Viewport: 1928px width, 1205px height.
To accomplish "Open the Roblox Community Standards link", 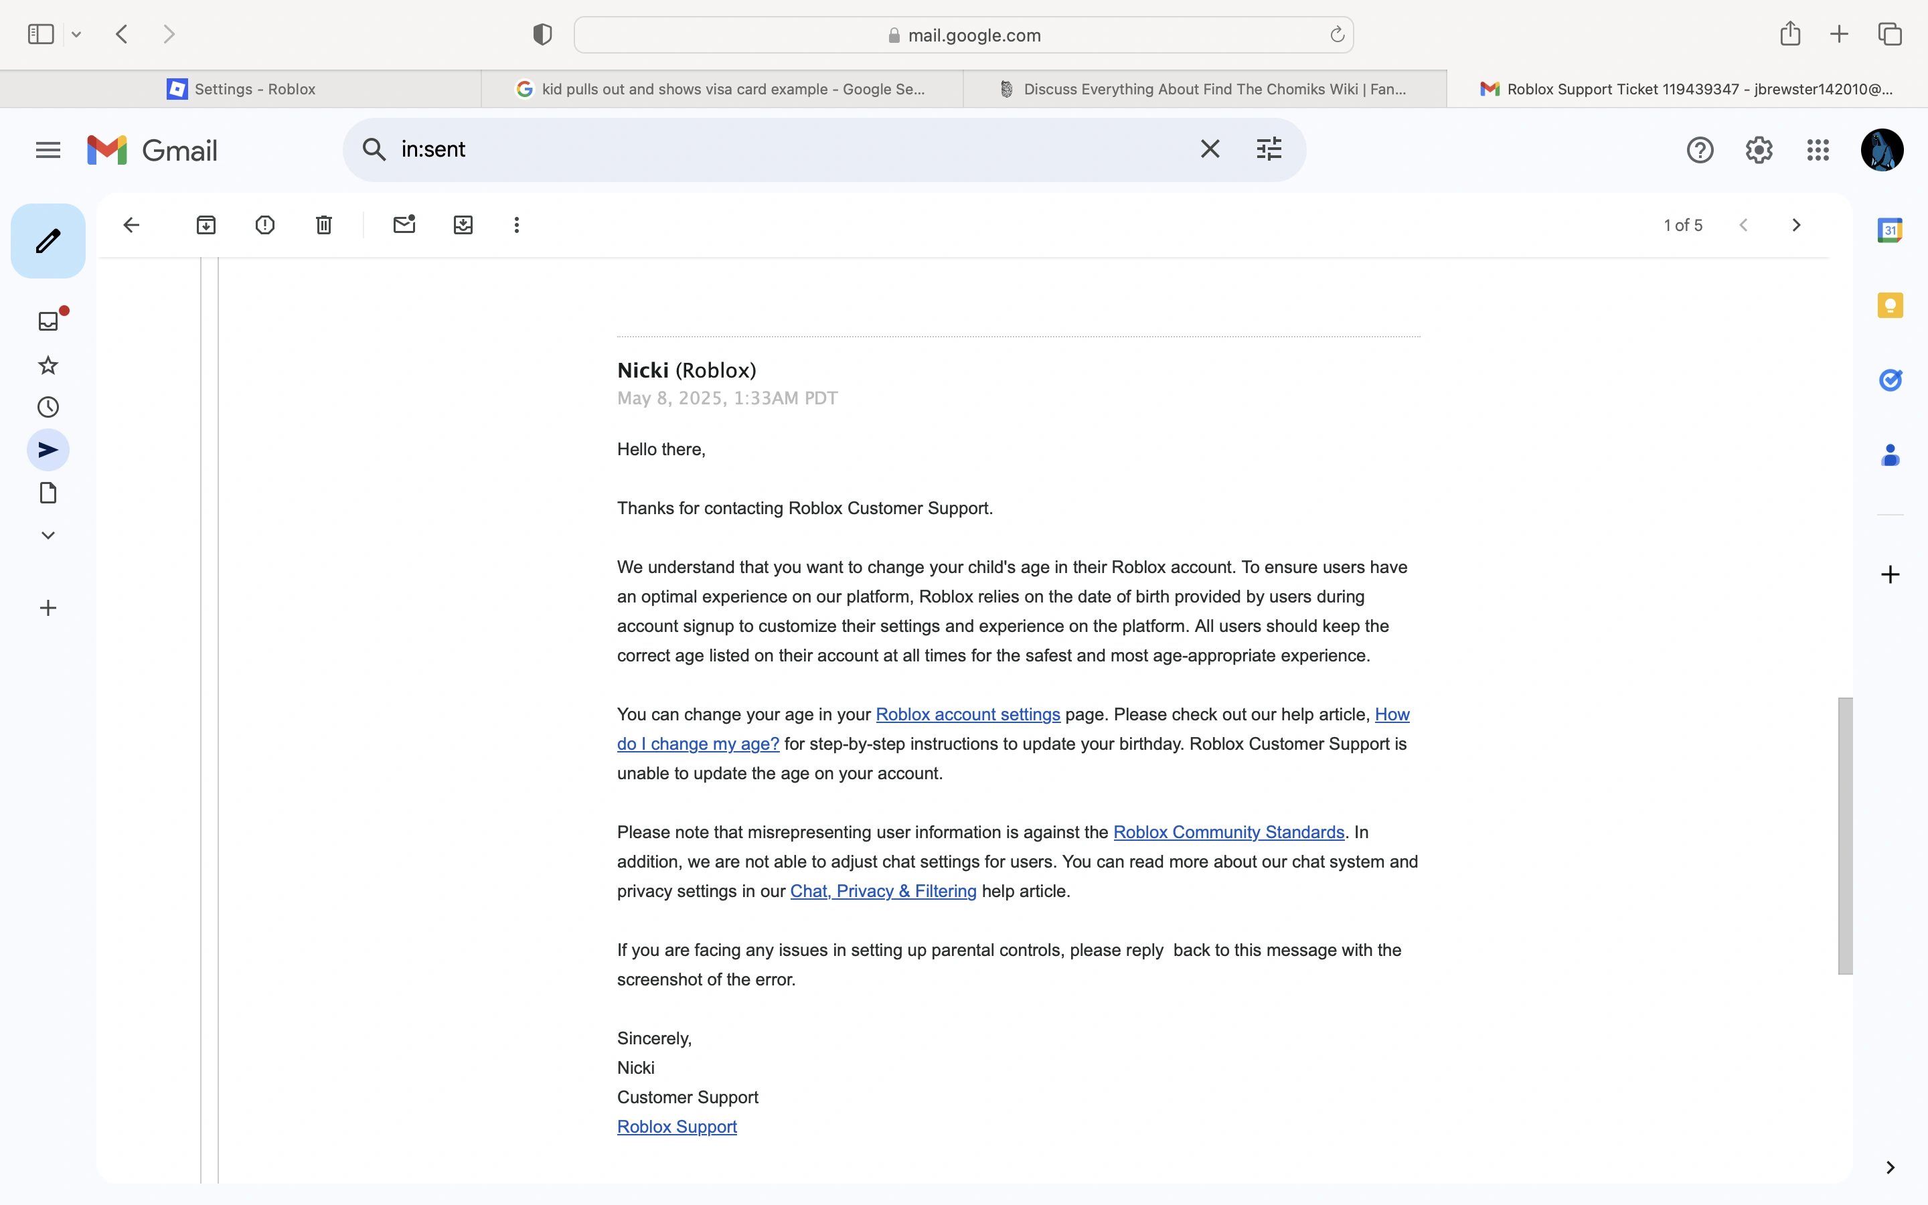I will point(1228,832).
